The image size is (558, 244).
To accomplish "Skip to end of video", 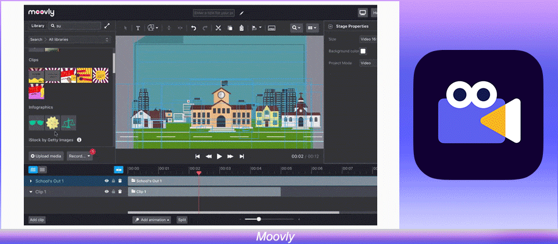I will [x=242, y=156].
